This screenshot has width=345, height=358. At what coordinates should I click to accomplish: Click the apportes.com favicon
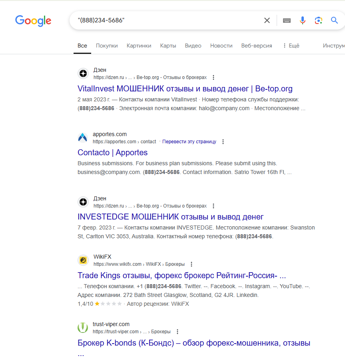[x=83, y=138]
